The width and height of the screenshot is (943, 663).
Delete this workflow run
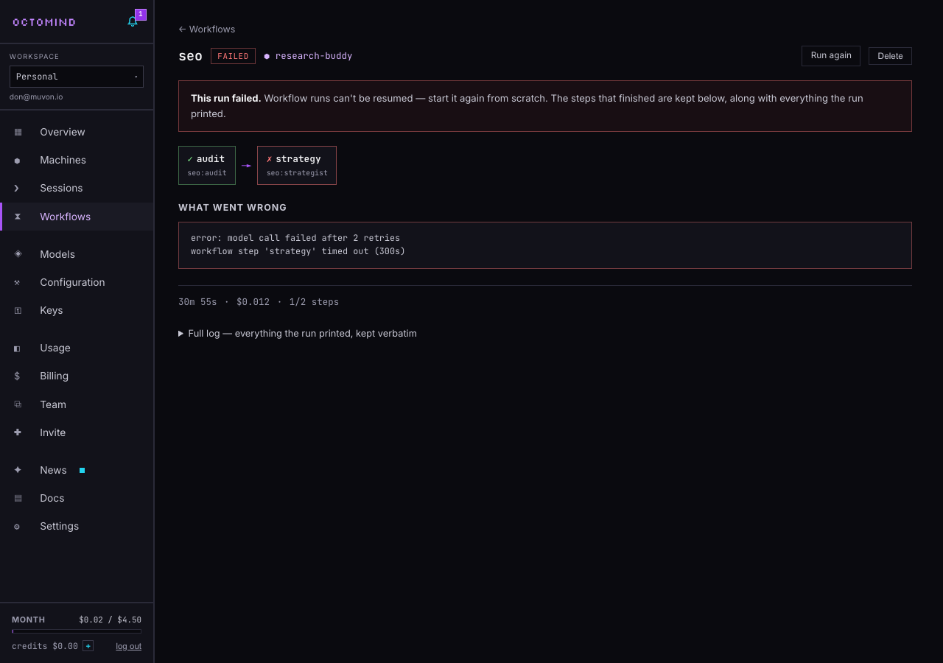(x=890, y=56)
